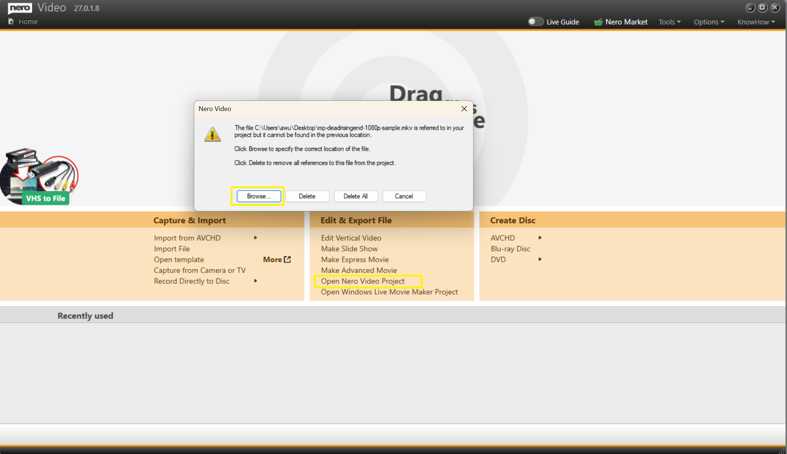Click the Nero logo in title bar

tap(20, 8)
